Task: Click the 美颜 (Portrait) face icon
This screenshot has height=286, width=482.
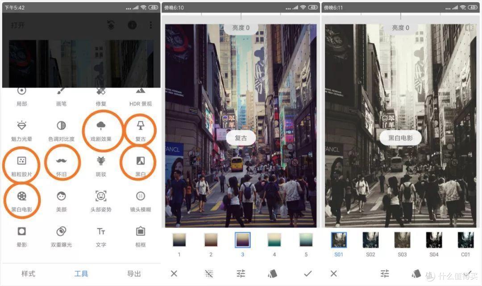Action: 62,197
